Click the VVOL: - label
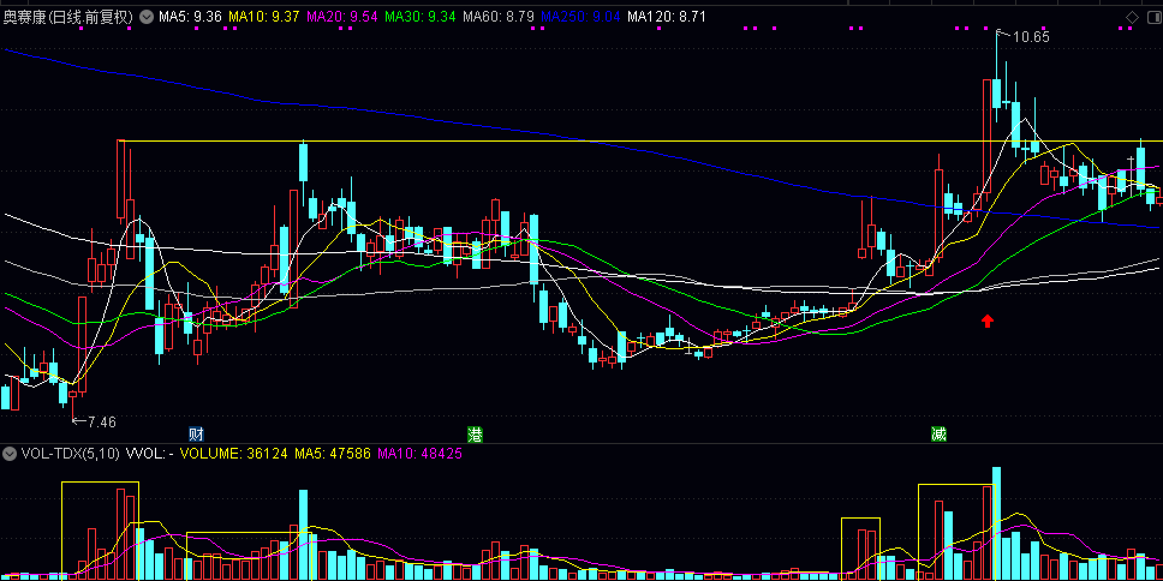This screenshot has height=581, width=1163. tap(150, 454)
